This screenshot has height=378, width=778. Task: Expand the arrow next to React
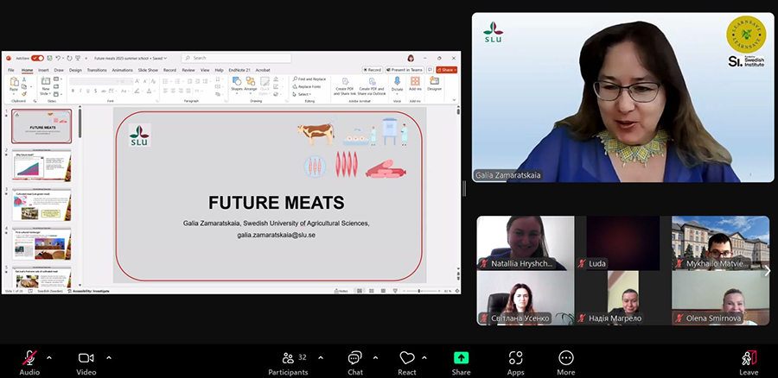click(424, 357)
